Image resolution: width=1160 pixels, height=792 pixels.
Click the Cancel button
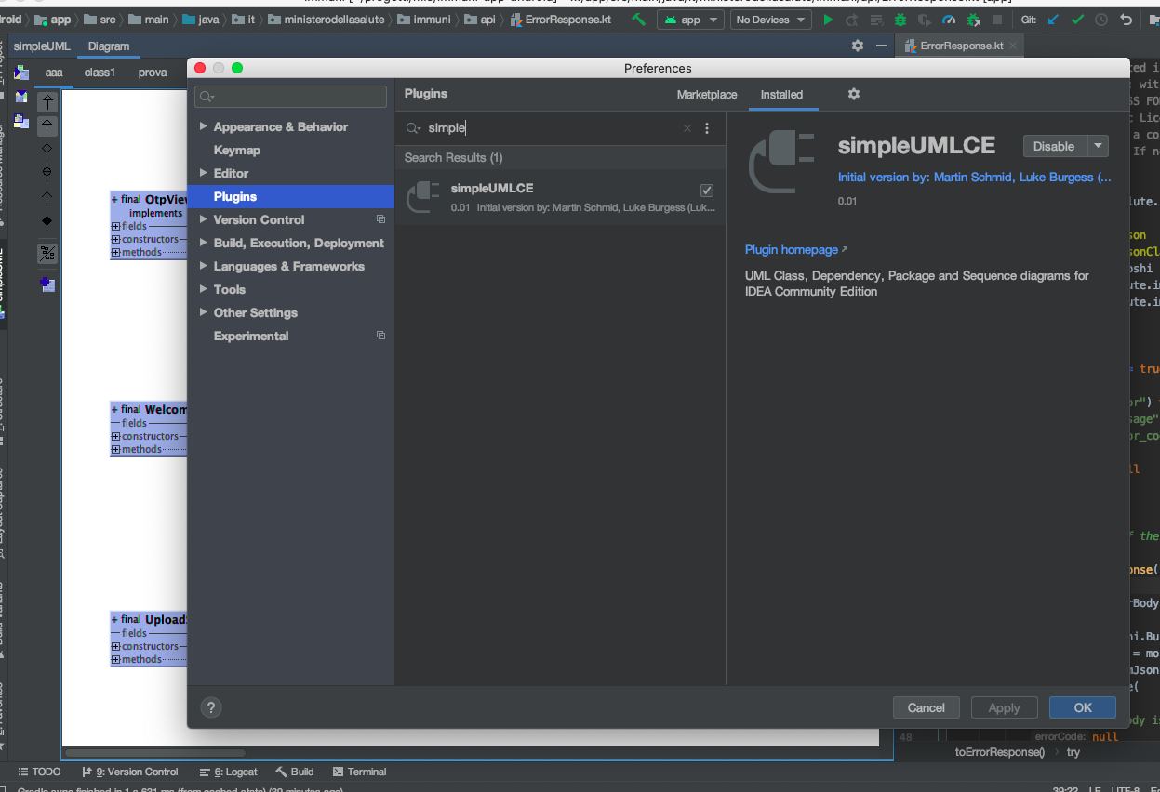927,707
